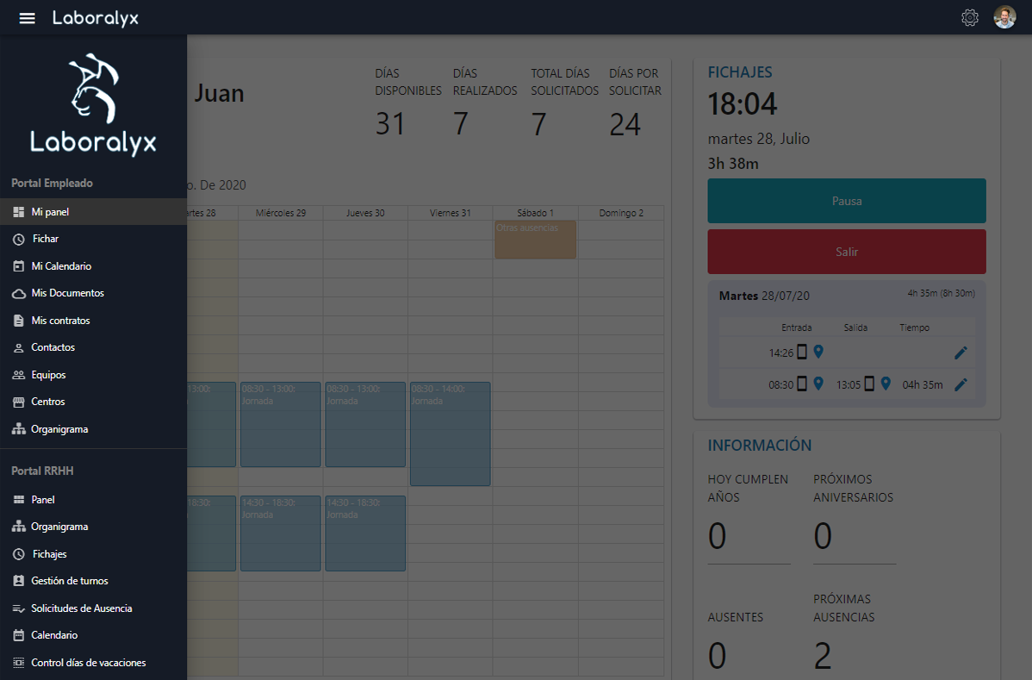Click the Fichar clock icon
The image size is (1032, 680).
18,239
